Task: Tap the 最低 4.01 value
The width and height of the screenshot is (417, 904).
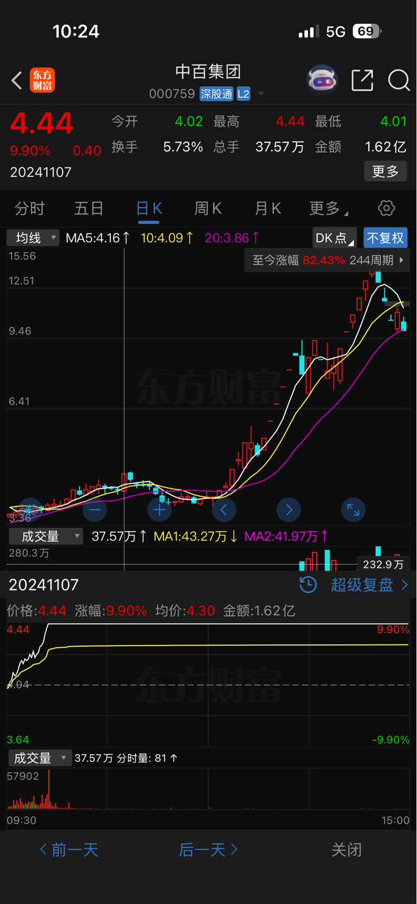Action: point(394,121)
